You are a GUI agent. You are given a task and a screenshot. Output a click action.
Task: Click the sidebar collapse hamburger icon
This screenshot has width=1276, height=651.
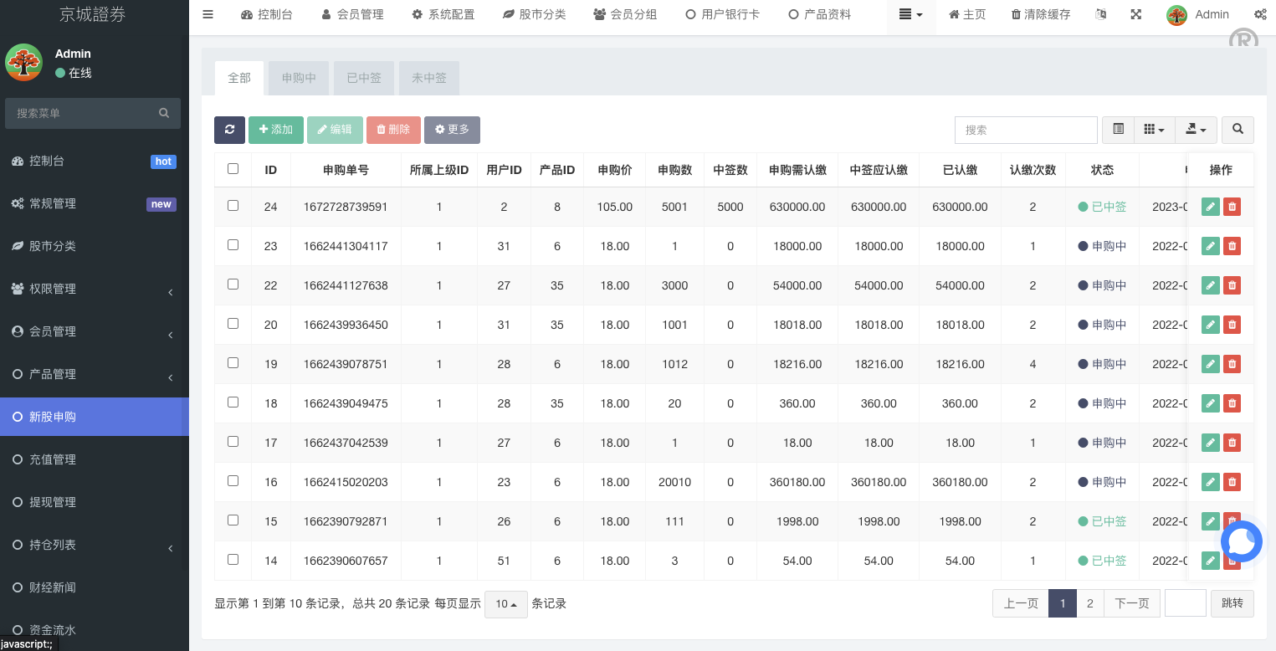(208, 14)
